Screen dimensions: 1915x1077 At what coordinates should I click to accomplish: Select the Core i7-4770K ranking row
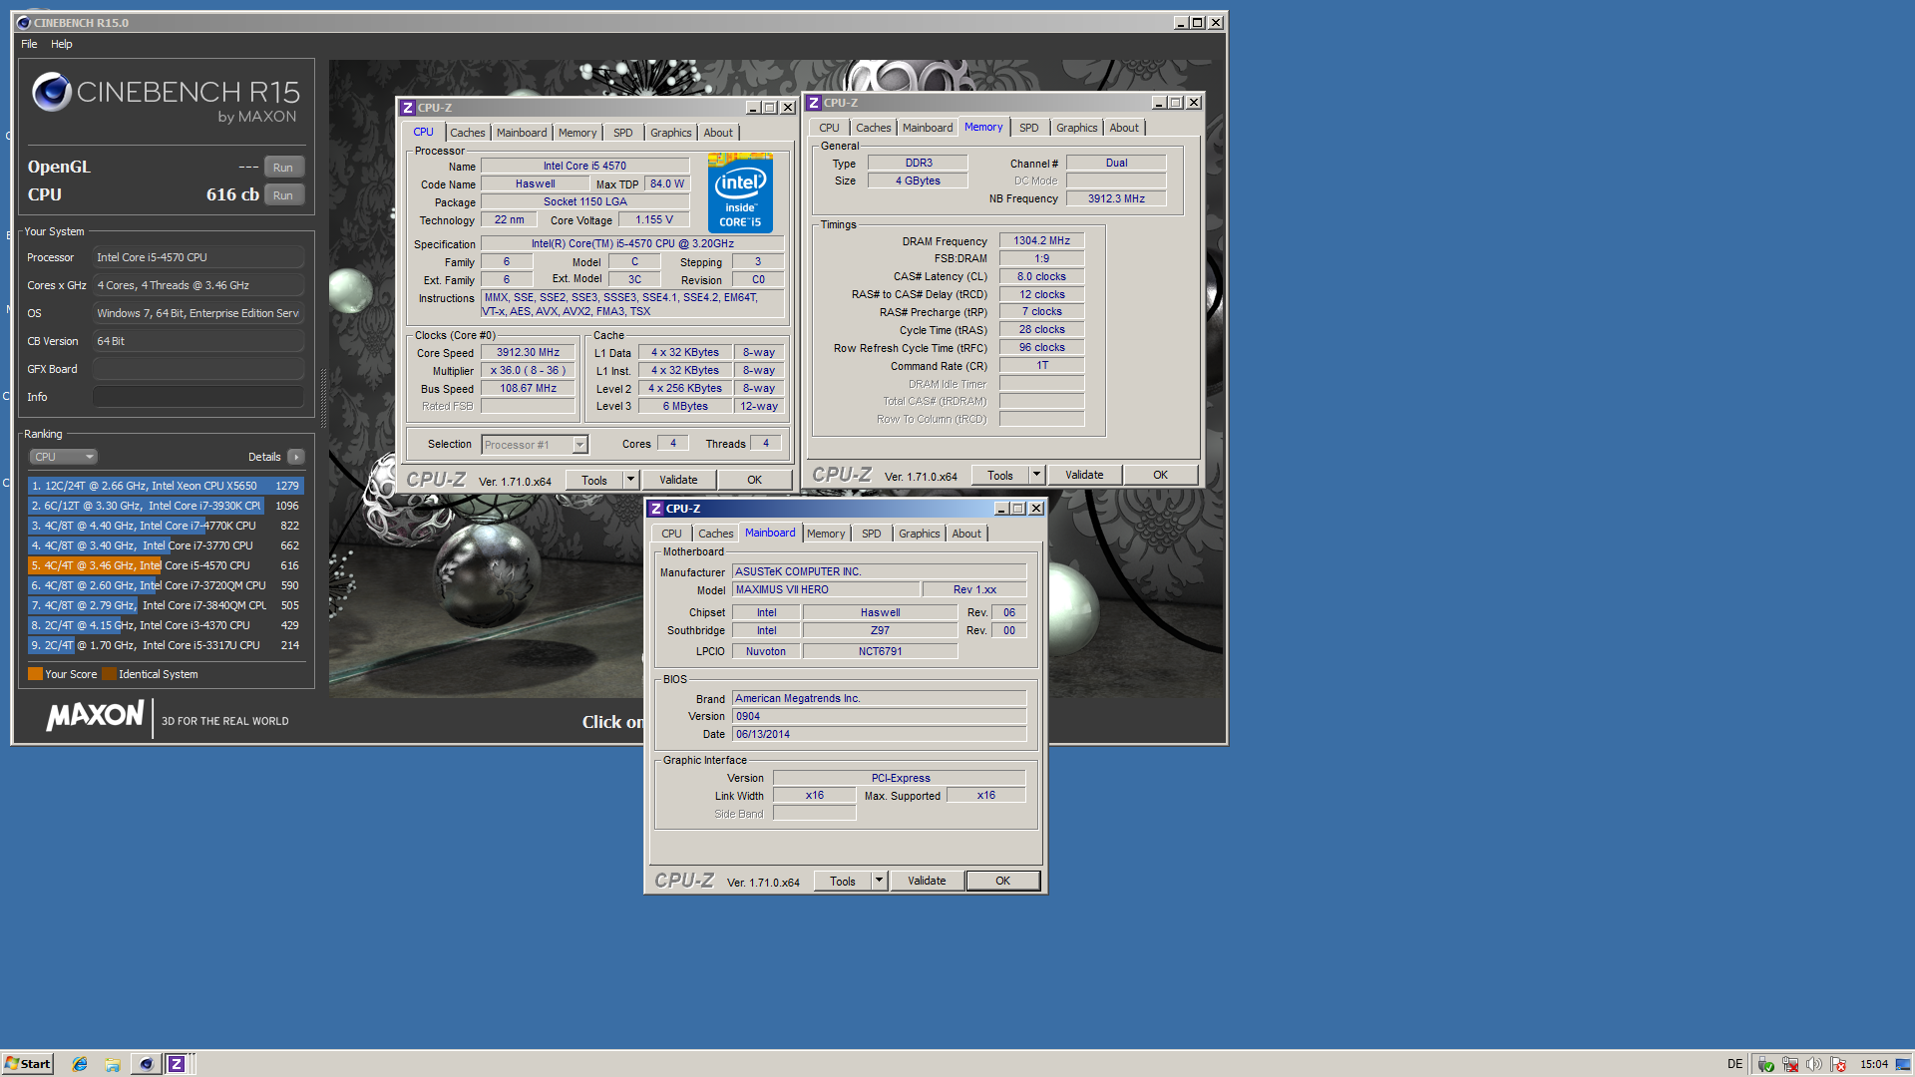[166, 526]
